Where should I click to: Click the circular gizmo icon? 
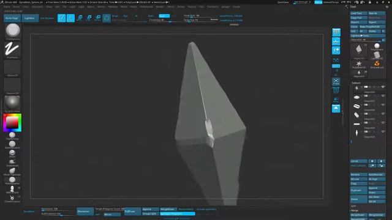[107, 18]
